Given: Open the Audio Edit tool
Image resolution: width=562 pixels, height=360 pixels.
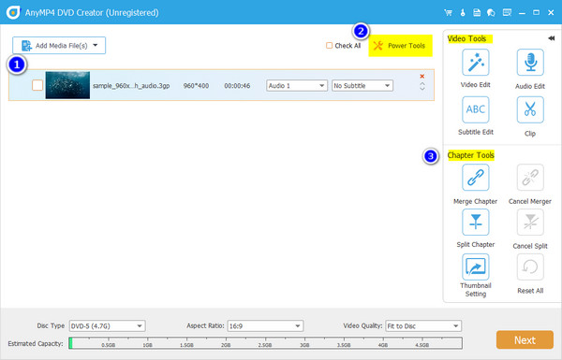Looking at the screenshot, I should (x=530, y=63).
